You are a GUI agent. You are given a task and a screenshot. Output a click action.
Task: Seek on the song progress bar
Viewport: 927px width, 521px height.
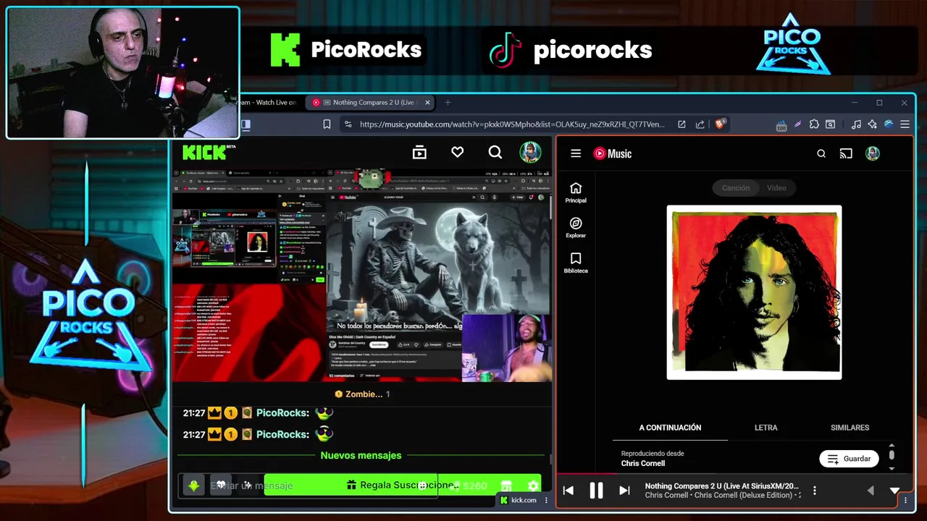735,475
